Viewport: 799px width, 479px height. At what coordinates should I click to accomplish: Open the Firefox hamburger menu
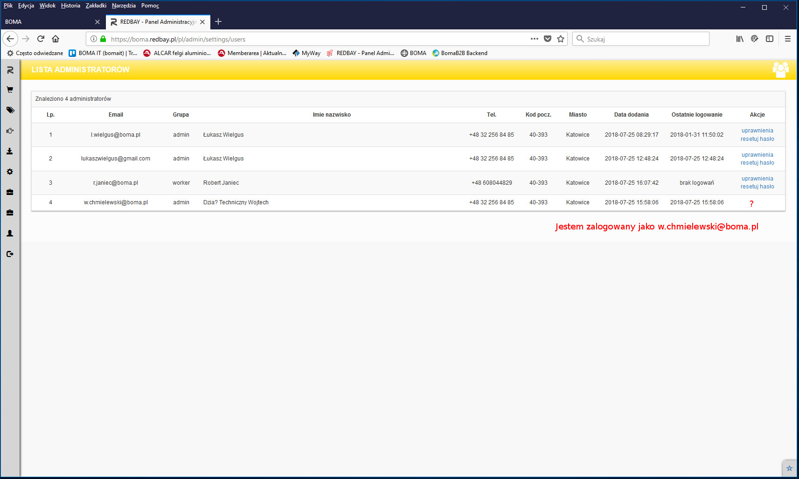788,39
